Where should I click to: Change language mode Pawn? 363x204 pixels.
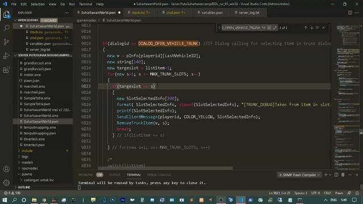[x=339, y=193]
